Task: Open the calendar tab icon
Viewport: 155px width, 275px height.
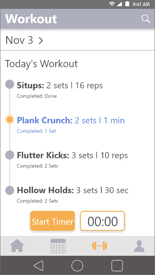Action: [58, 246]
